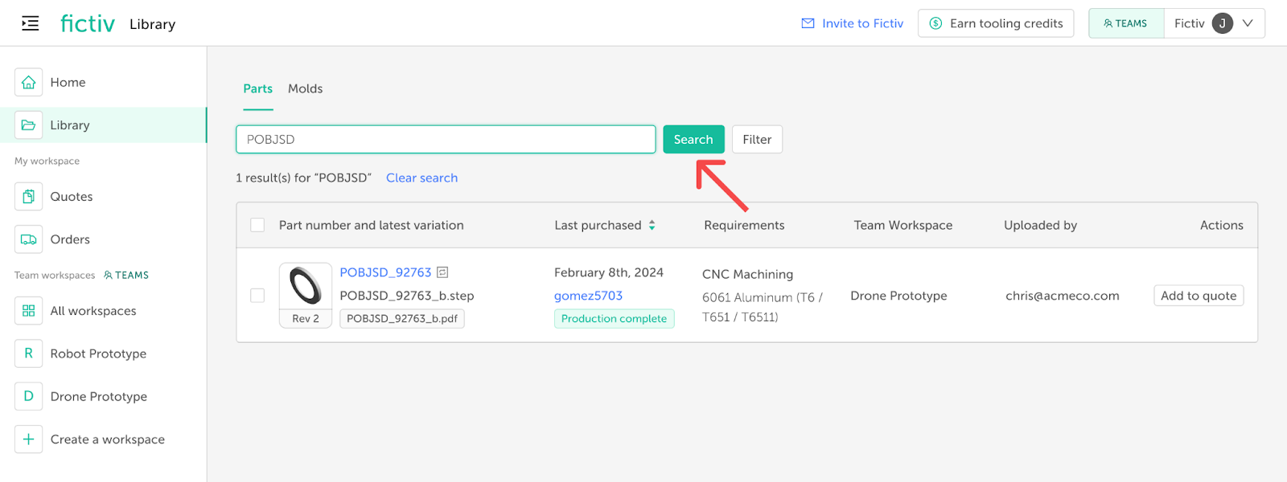
Task: Click the Add to quote button
Action: (x=1198, y=296)
